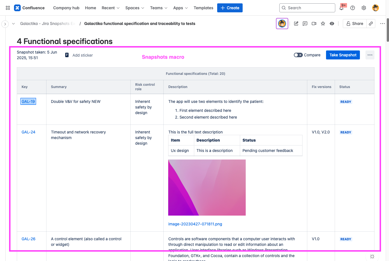Open the app switcher grid icon
This screenshot has width=389, height=261.
pos(8,8)
